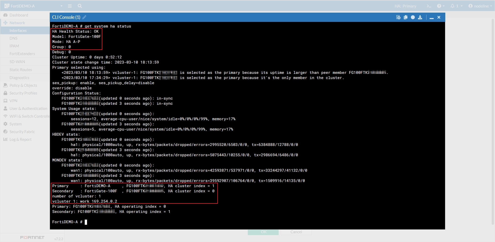Image resolution: width=495 pixels, height=242 pixels.
Task: Click 'Configuration Status:' heading line
Action: [x=76, y=93]
